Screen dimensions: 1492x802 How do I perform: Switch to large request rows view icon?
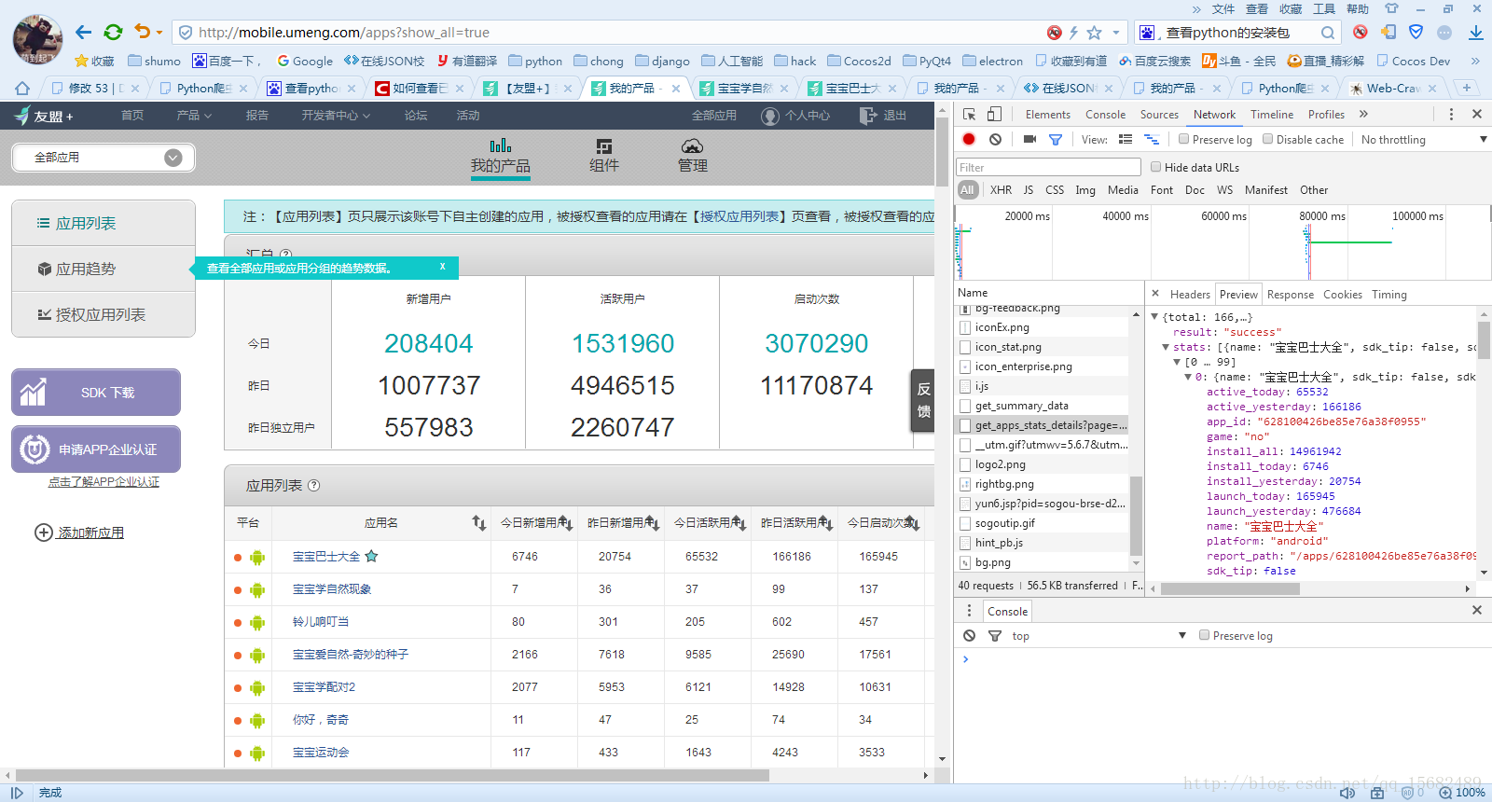click(1126, 139)
